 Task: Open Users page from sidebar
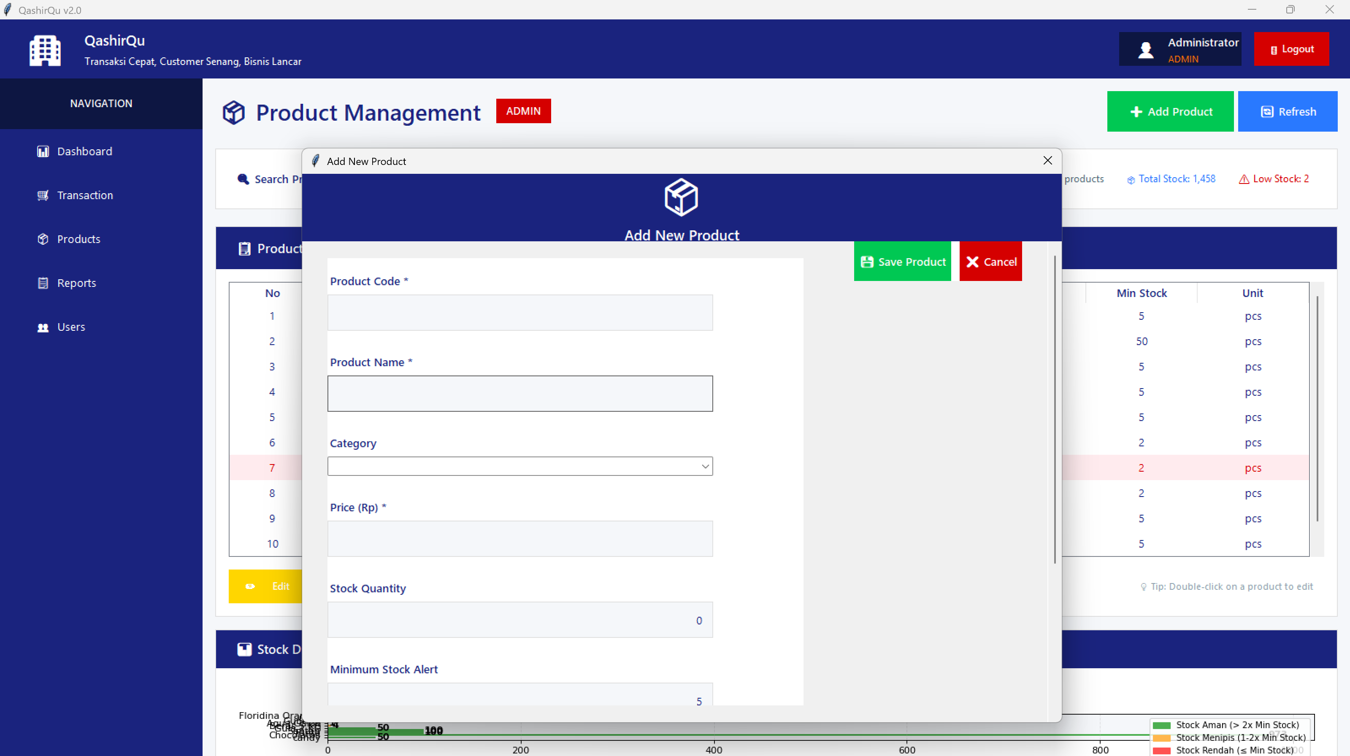(71, 327)
